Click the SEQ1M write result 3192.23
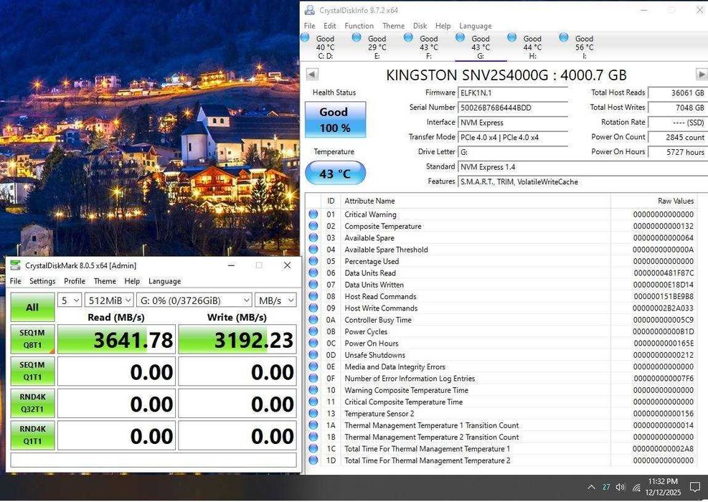Image resolution: width=708 pixels, height=502 pixels. coord(237,339)
